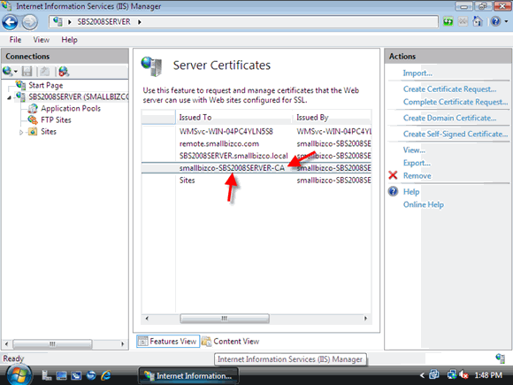The width and height of the screenshot is (513, 385).
Task: Open the Help menu
Action: (69, 40)
